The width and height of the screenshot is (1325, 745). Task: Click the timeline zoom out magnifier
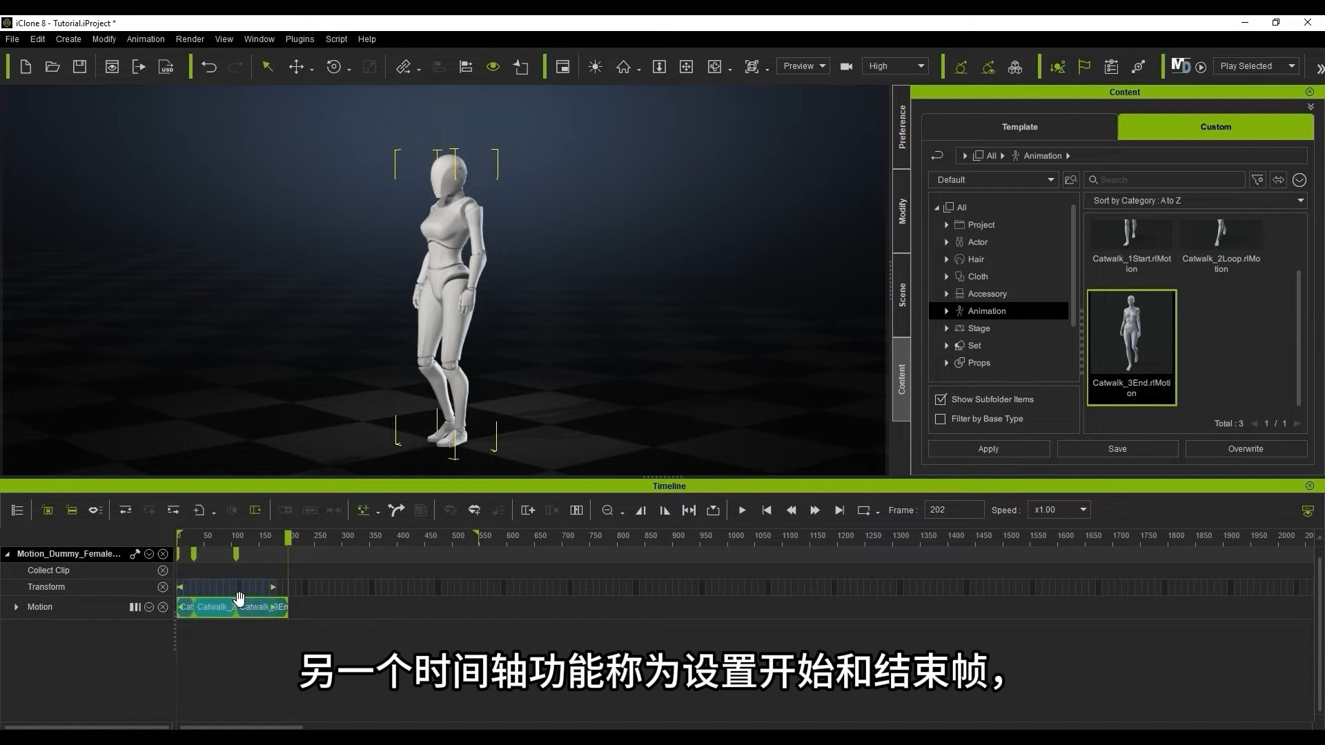(607, 510)
